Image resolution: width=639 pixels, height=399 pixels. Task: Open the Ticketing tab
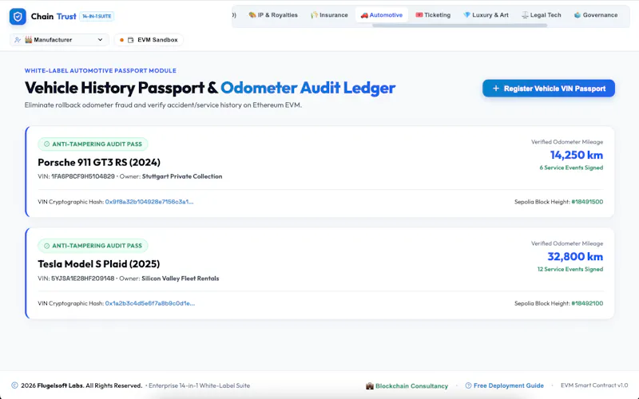click(433, 15)
